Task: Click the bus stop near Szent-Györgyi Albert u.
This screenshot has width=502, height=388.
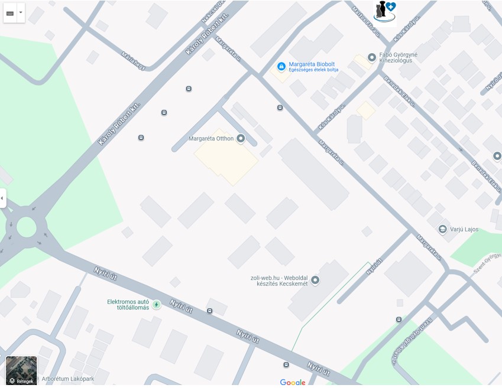Action: pos(399,319)
